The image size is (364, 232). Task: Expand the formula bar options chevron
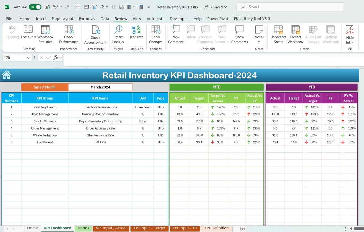pos(61,58)
